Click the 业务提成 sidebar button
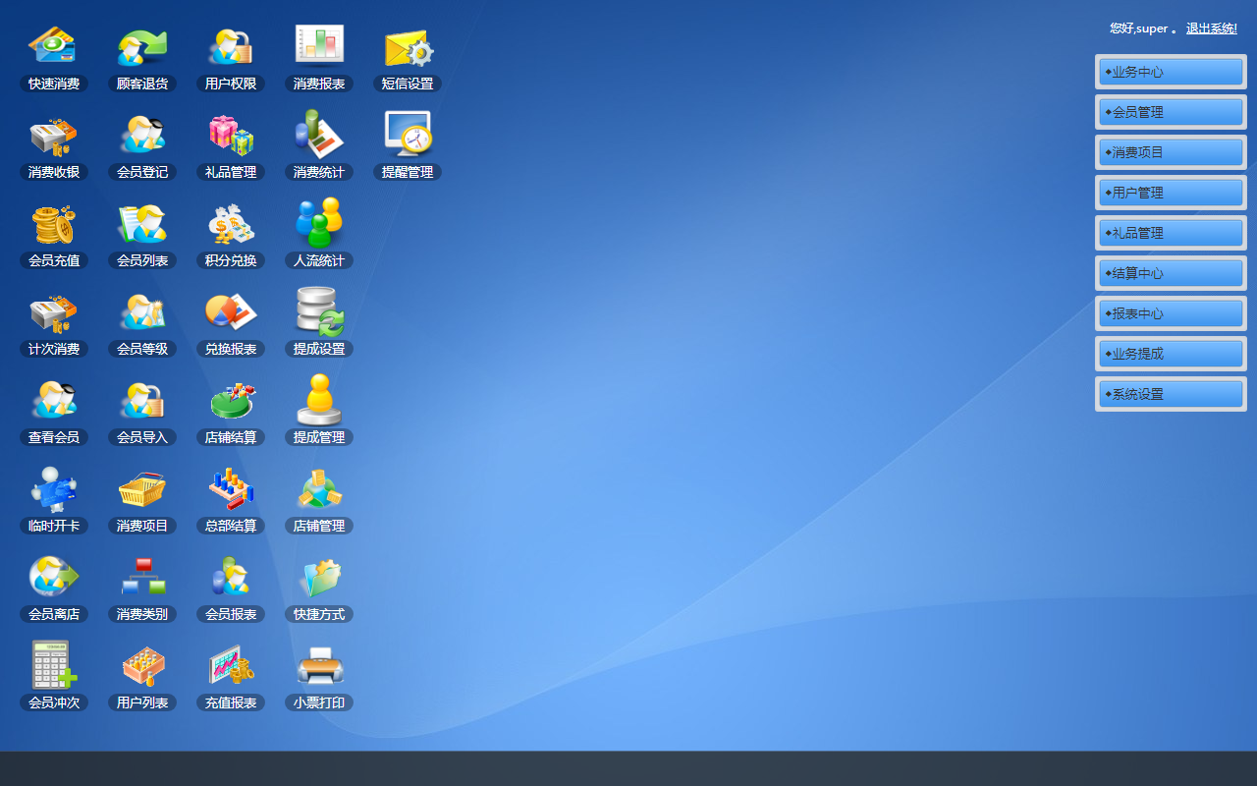1257x786 pixels. (1171, 354)
